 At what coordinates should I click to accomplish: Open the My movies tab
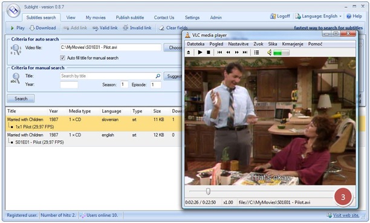[96, 18]
